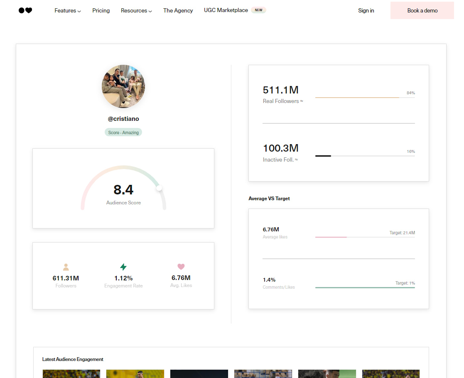This screenshot has width=464, height=378.
Task: Click the 6.76M Avg. Likes value
Action: coord(181,277)
